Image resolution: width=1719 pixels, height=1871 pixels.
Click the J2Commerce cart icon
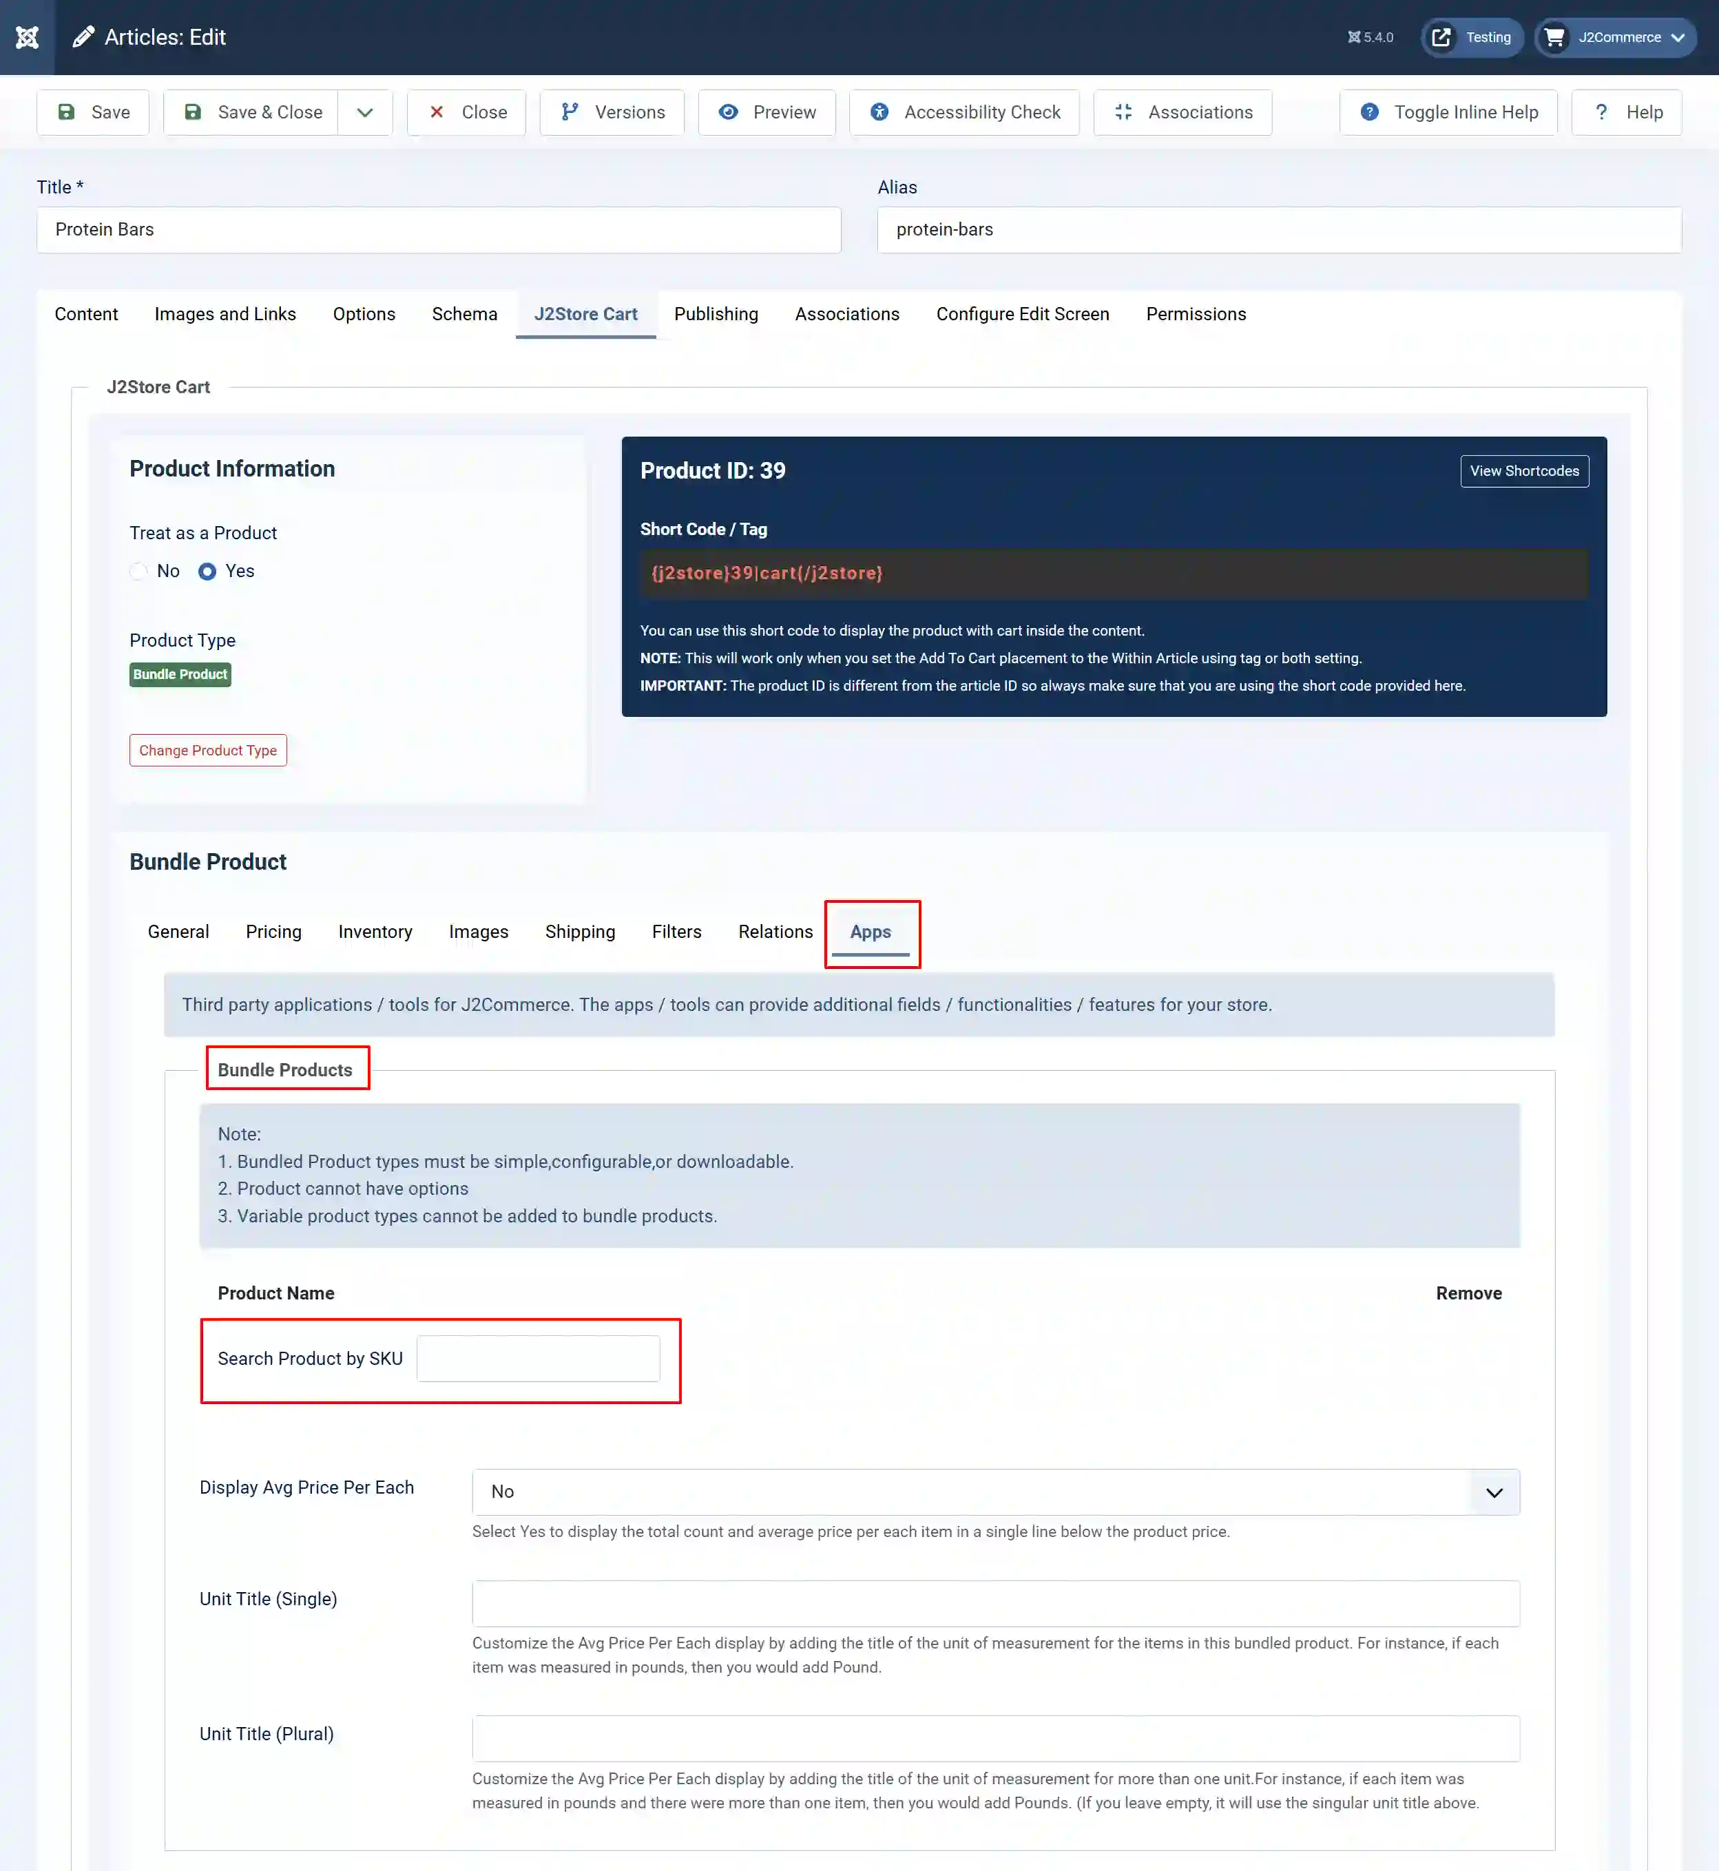[x=1554, y=37]
